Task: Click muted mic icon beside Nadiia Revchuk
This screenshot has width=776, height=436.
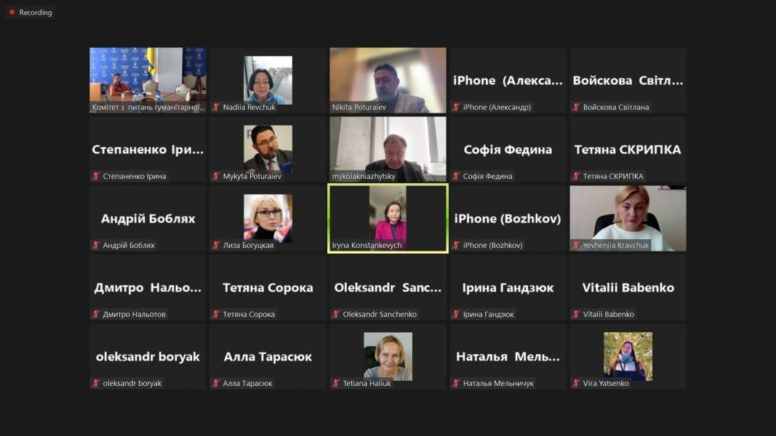Action: 216,108
